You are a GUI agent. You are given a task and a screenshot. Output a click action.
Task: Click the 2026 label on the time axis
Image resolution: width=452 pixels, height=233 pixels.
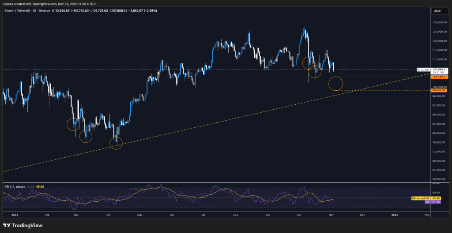pyautogui.click(x=395, y=215)
